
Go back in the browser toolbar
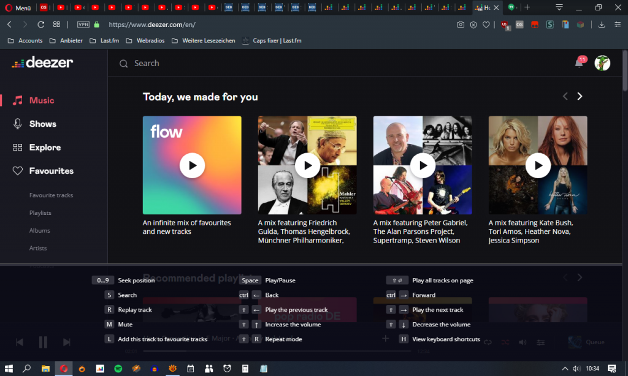pos(10,24)
